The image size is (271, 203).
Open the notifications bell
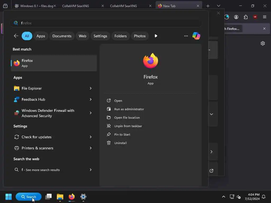[x=264, y=197]
